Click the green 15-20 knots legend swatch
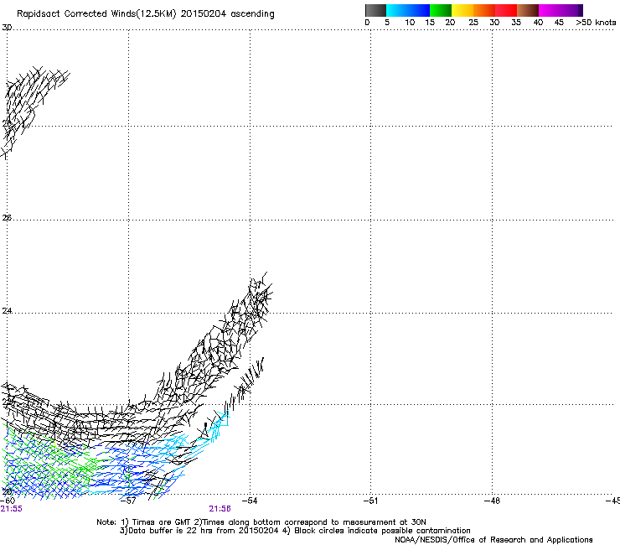620x545 pixels. tap(441, 10)
